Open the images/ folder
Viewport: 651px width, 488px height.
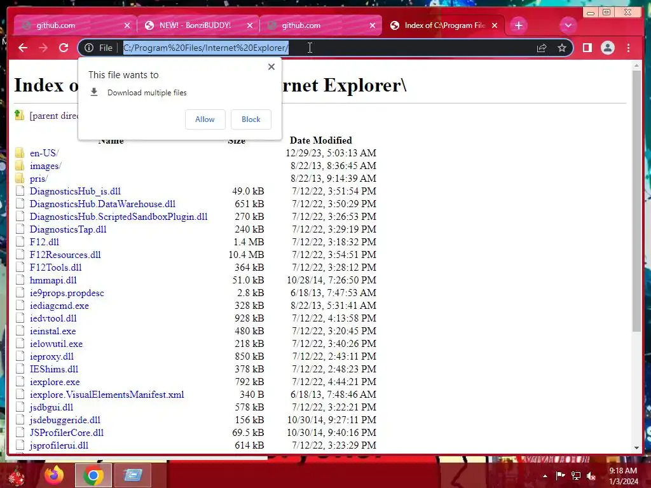click(46, 166)
